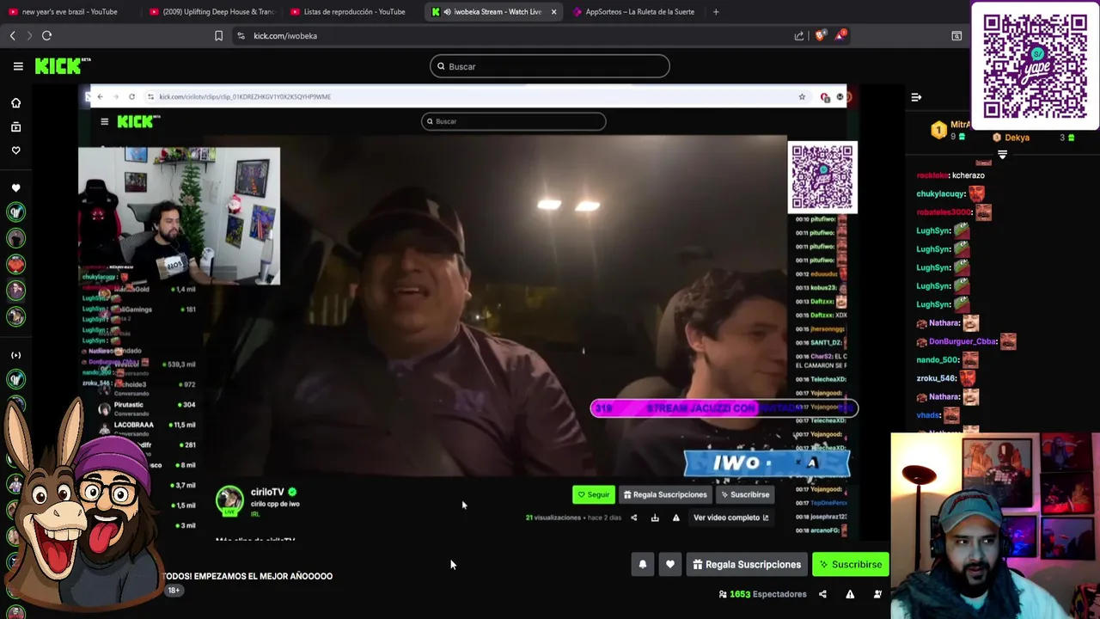Click chat username zroku_546
The width and height of the screenshot is (1100, 619).
click(936, 378)
